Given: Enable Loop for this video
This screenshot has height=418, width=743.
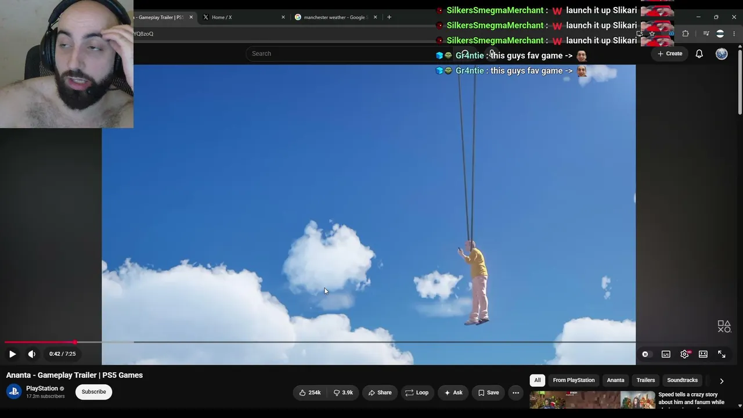Looking at the screenshot, I should click(x=417, y=392).
